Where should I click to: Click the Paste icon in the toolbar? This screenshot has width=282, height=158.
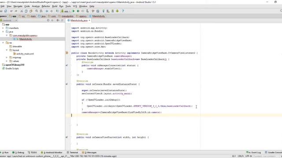point(31,11)
